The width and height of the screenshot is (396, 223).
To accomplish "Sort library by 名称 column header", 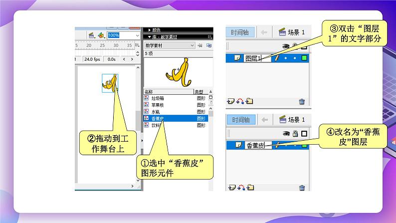I will [x=169, y=92].
